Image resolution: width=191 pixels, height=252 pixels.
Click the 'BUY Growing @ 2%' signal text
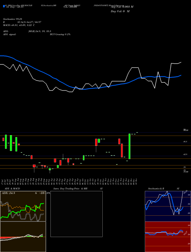coord(60,34)
